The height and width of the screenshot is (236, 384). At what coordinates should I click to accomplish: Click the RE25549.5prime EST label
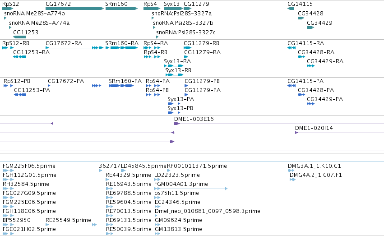[x=68, y=220]
